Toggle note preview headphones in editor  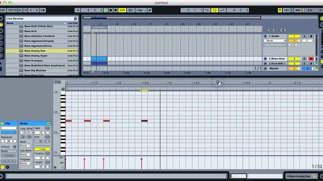[x=63, y=89]
